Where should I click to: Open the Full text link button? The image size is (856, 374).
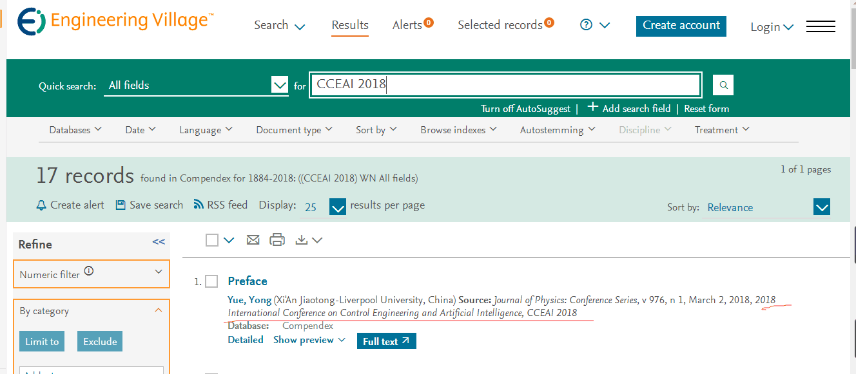[387, 341]
